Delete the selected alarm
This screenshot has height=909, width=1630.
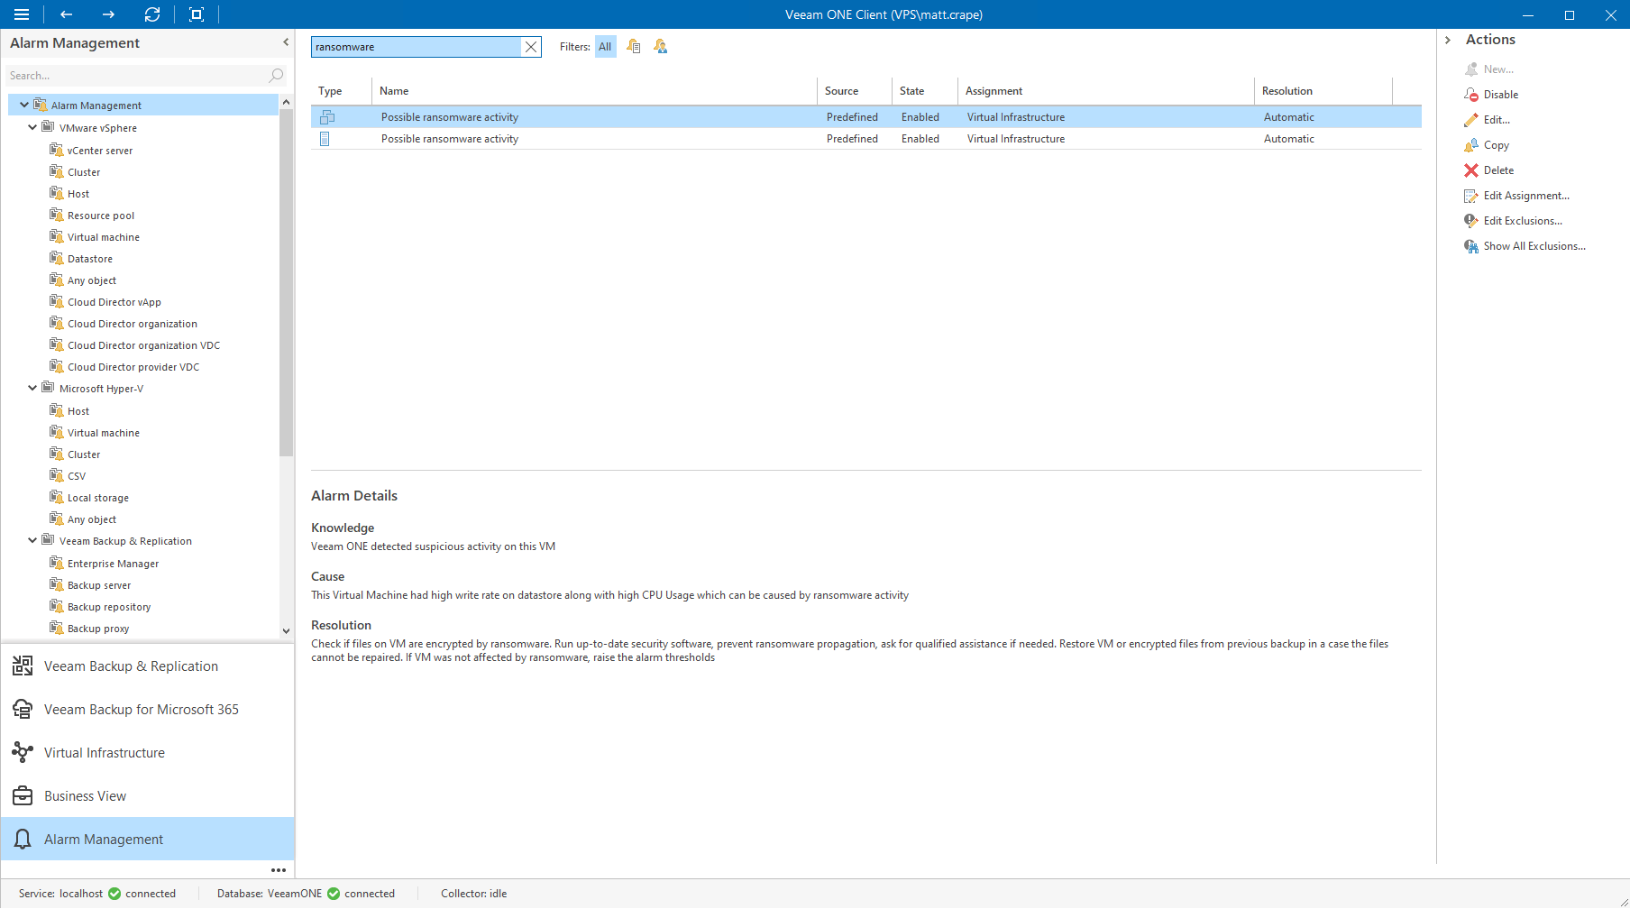tap(1489, 170)
